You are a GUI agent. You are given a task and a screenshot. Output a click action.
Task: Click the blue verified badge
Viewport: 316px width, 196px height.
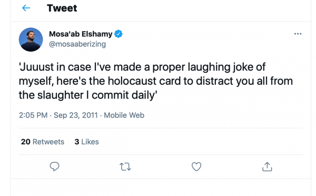[x=118, y=34]
